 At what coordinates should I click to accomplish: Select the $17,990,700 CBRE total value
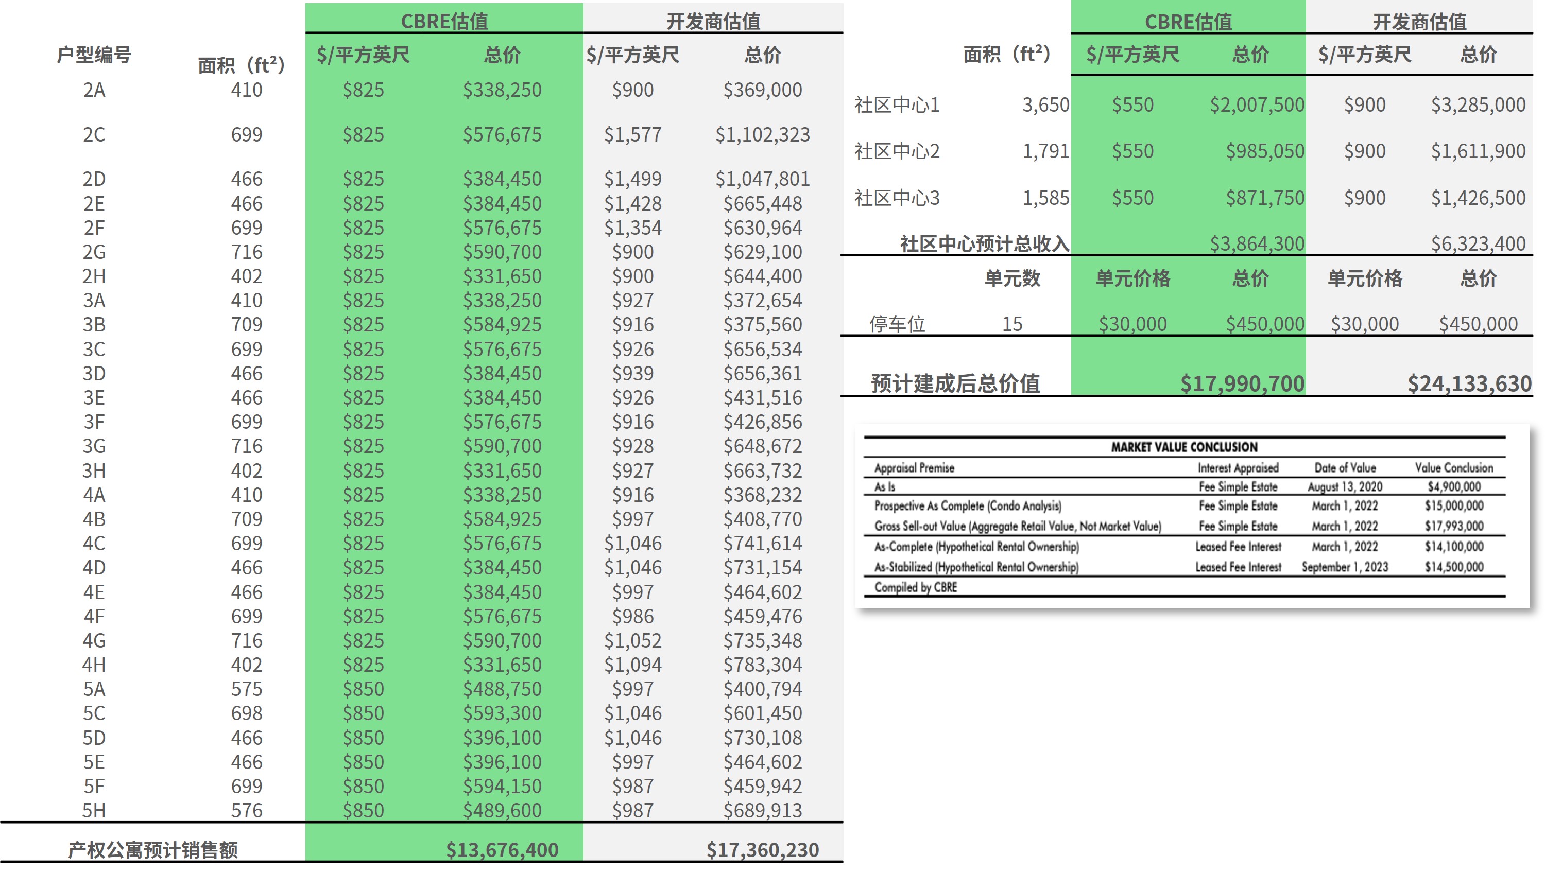point(1242,383)
